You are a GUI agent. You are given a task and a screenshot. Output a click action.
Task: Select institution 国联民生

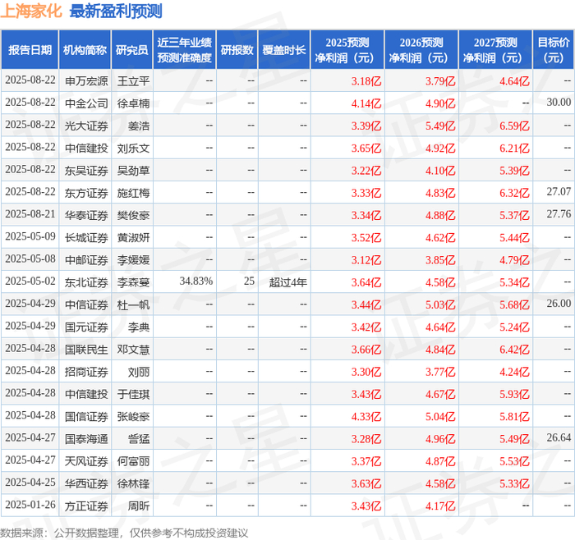86,349
